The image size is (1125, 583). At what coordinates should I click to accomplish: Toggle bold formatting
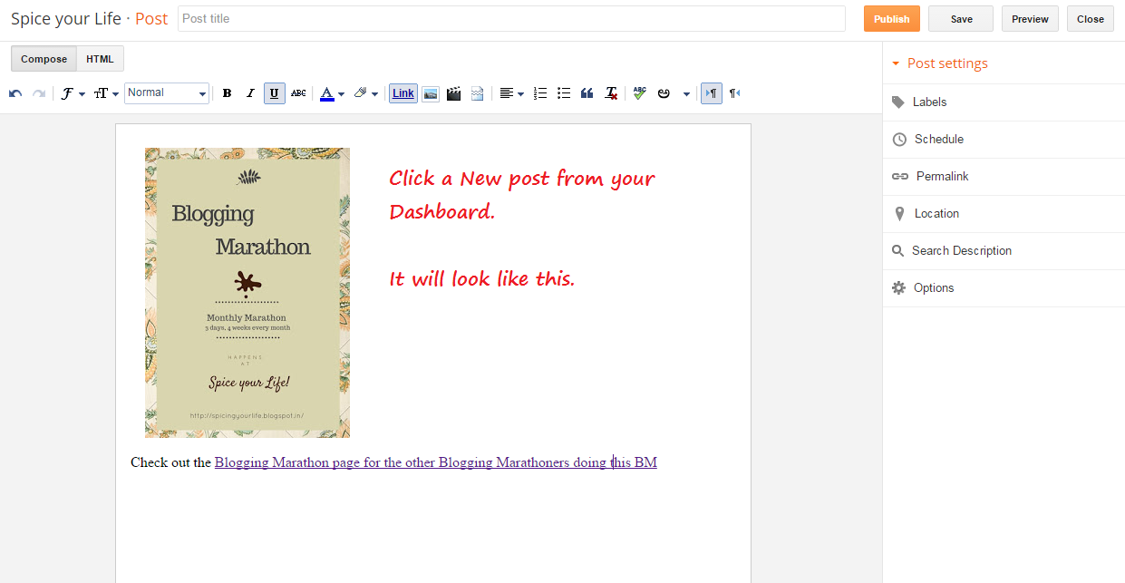tap(228, 93)
